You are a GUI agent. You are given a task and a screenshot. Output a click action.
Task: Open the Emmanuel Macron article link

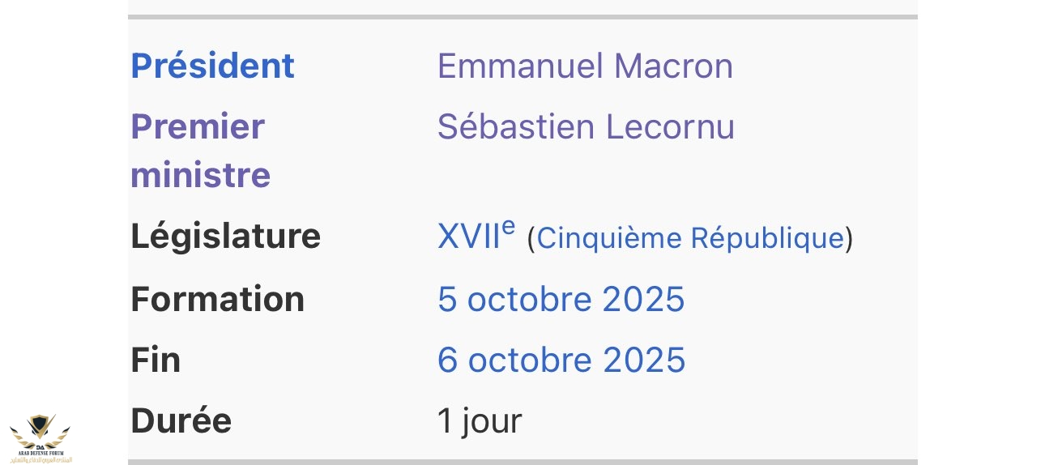pos(585,66)
